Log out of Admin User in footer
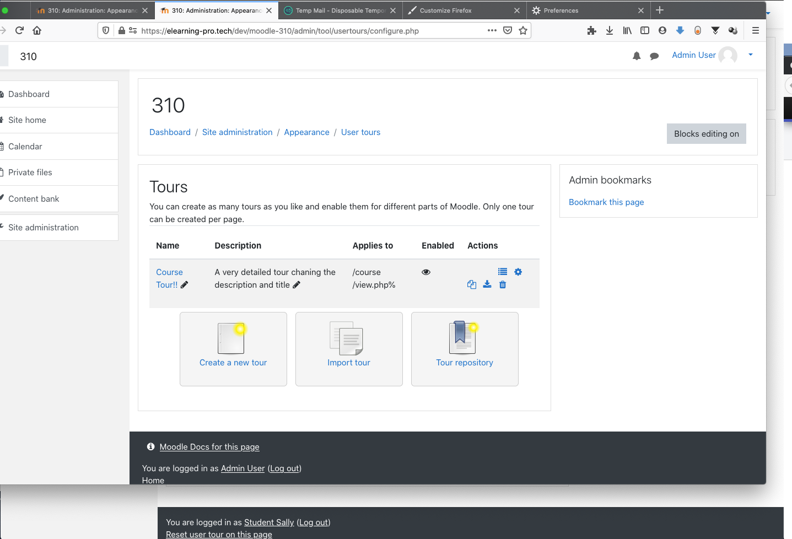Image resolution: width=792 pixels, height=539 pixels. [285, 468]
